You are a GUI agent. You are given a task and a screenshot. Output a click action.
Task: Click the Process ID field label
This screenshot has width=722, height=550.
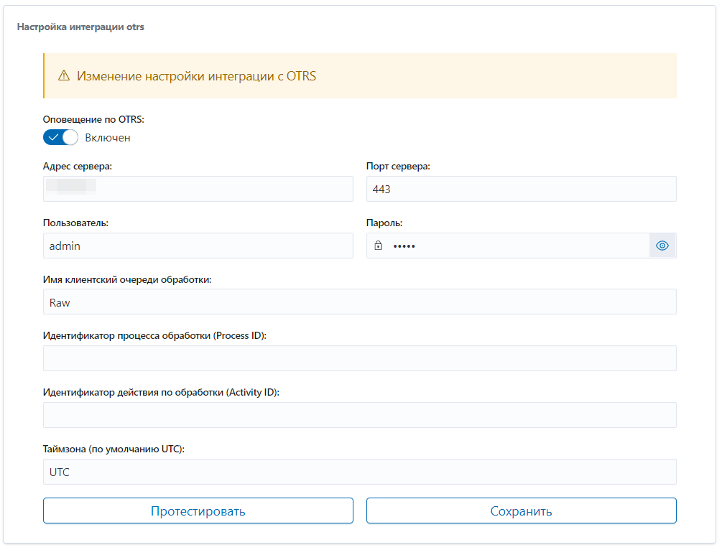click(154, 335)
